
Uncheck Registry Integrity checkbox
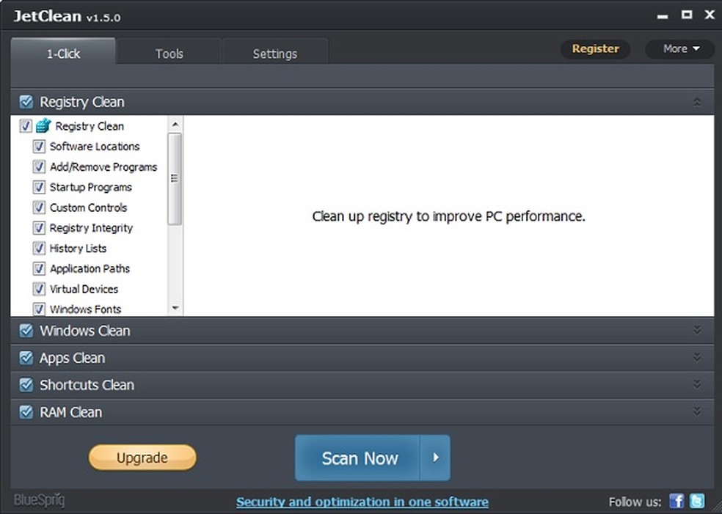[x=39, y=228]
